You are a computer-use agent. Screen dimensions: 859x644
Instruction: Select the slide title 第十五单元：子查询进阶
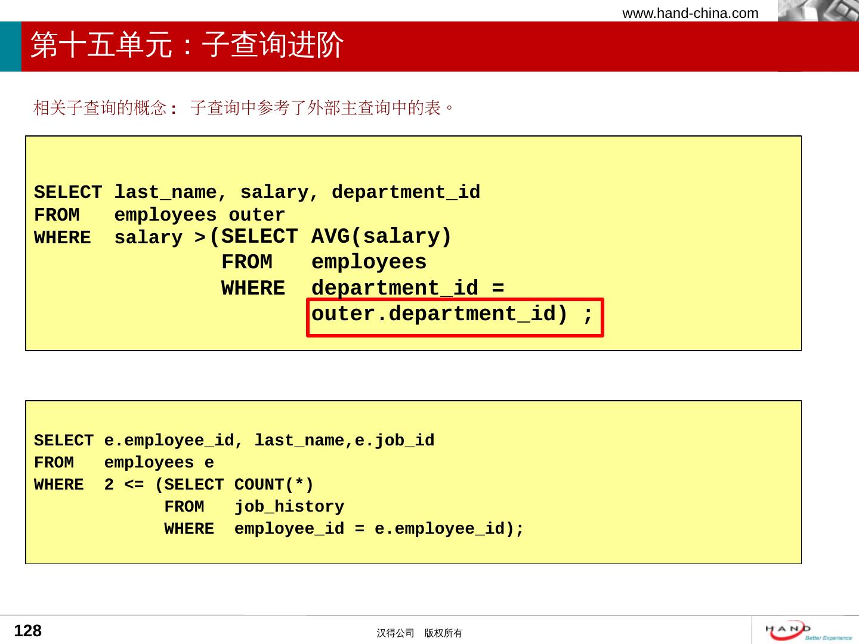[187, 45]
